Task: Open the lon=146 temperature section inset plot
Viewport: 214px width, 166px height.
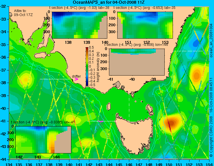Action: point(137,62)
